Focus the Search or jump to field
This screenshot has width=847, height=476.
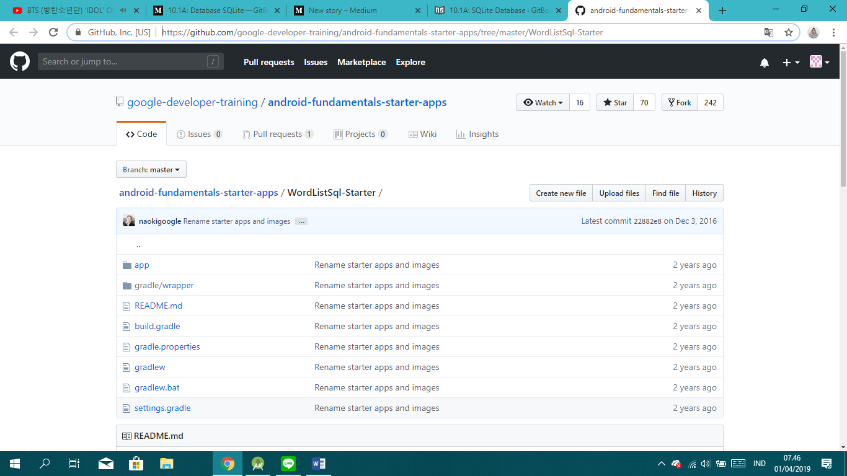click(x=131, y=61)
